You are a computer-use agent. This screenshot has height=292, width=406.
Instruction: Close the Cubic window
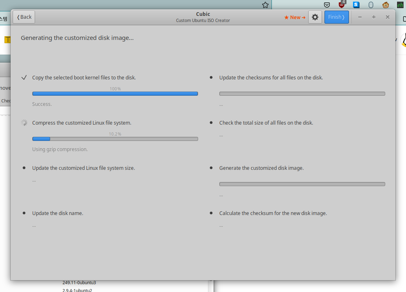pos(388,17)
